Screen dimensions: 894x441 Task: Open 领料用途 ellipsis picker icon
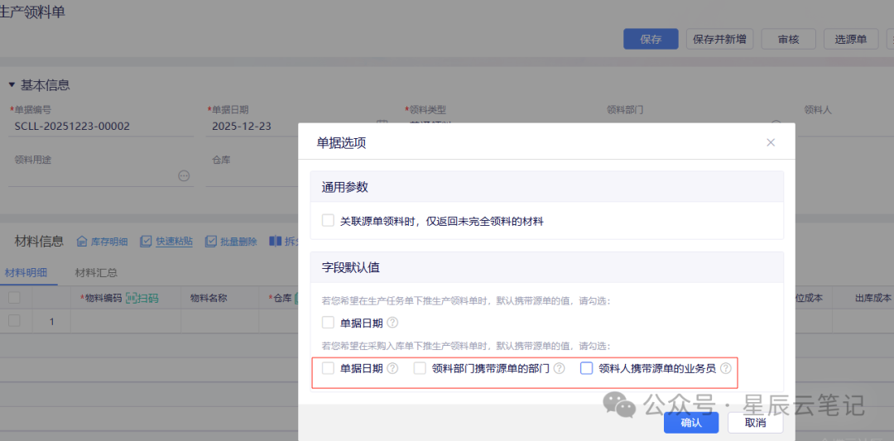point(184,176)
